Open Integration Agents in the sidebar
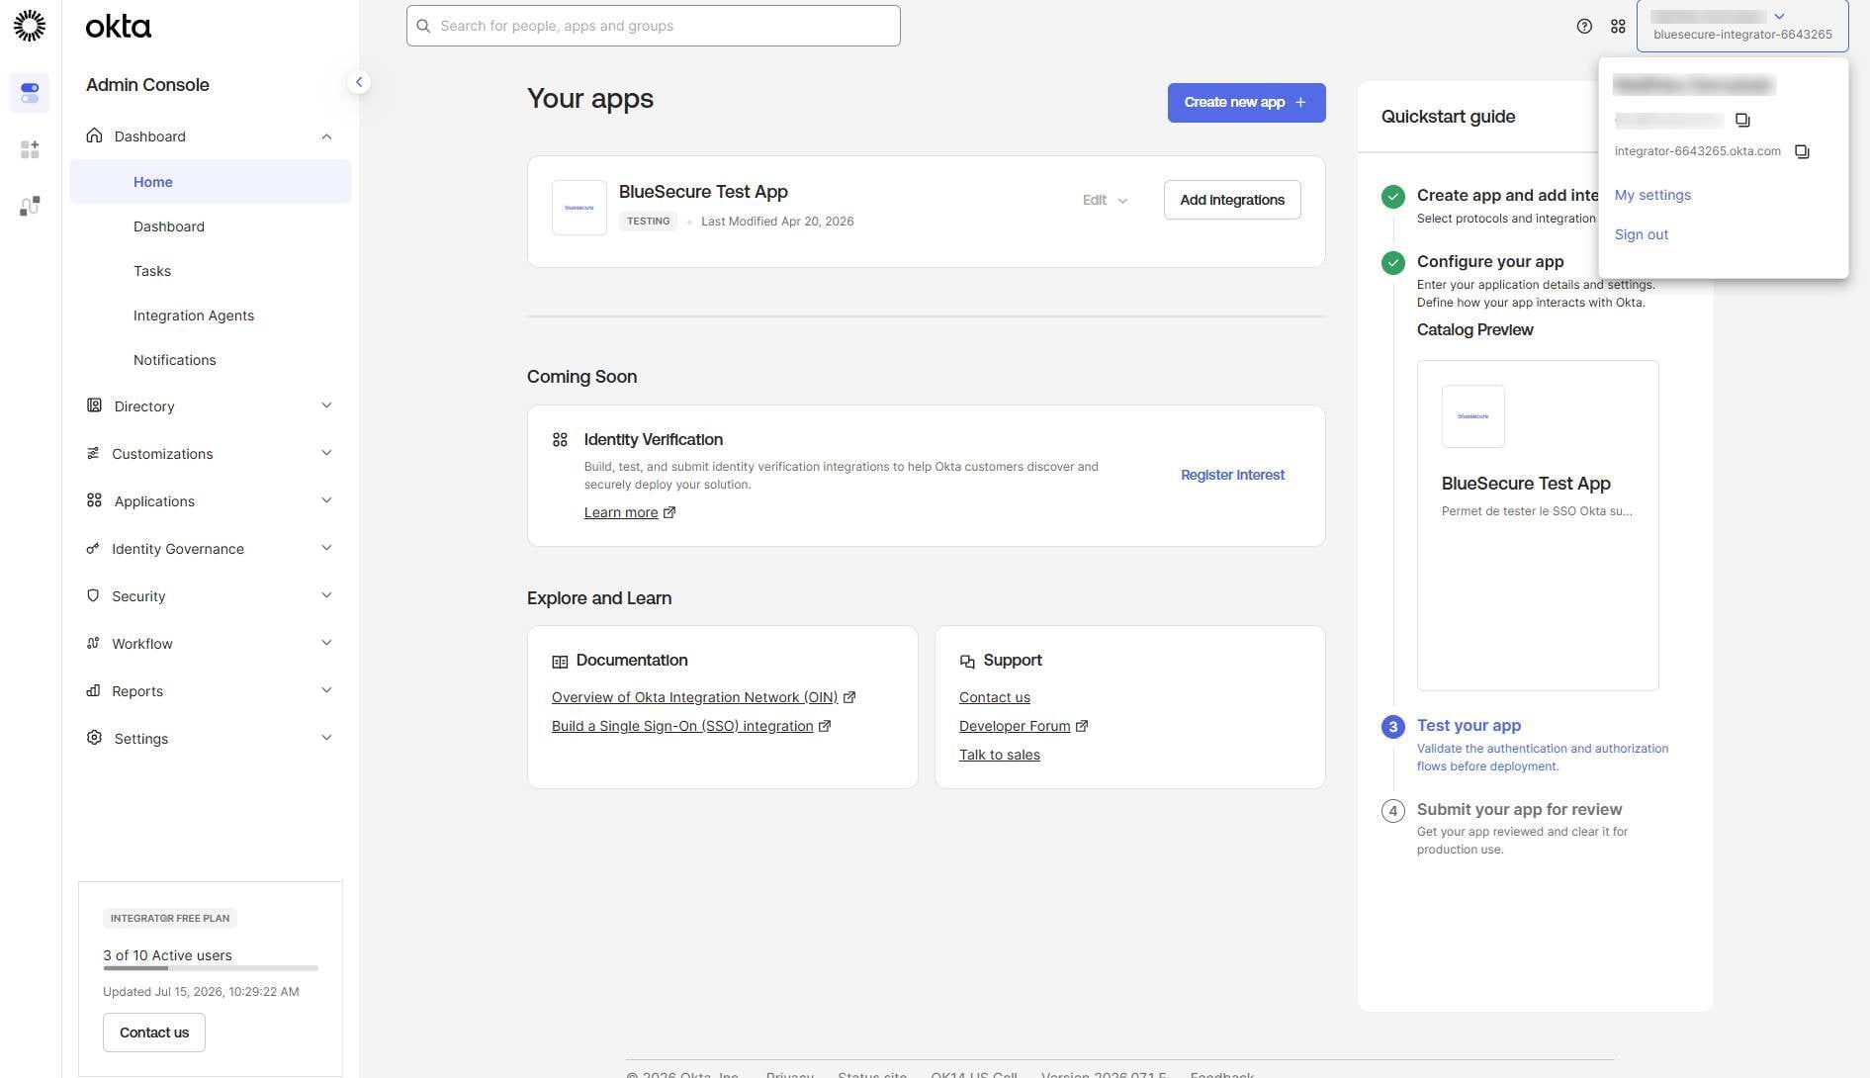1870x1078 pixels. pos(194,315)
